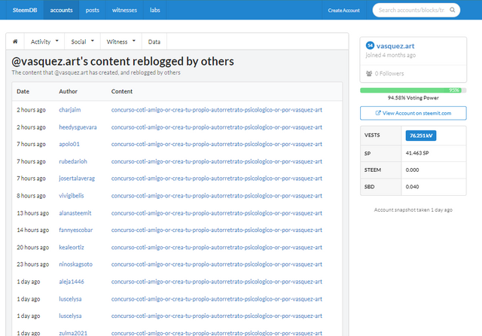Viewport: 482px width, 336px height.
Task: Open the posts nav item
Action: click(x=92, y=10)
